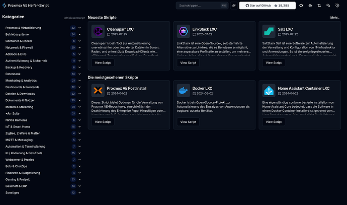Expand Datenbank category chevron
Viewport: 347px width, 205px height.
79,74
